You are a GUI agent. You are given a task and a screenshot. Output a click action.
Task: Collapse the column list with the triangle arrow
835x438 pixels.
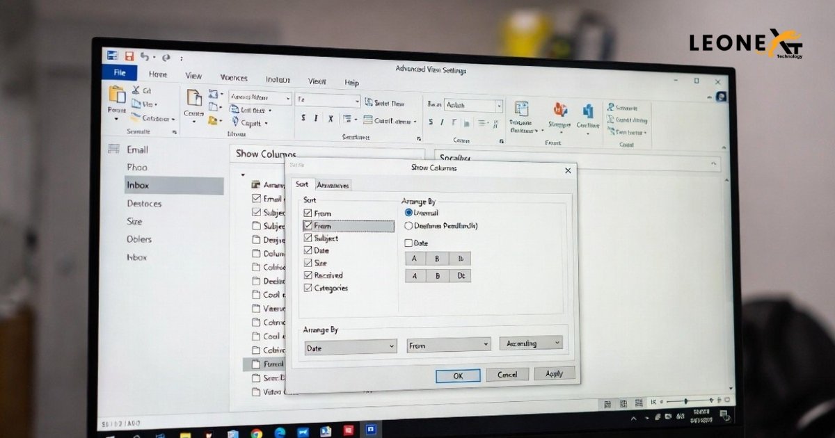click(x=243, y=175)
